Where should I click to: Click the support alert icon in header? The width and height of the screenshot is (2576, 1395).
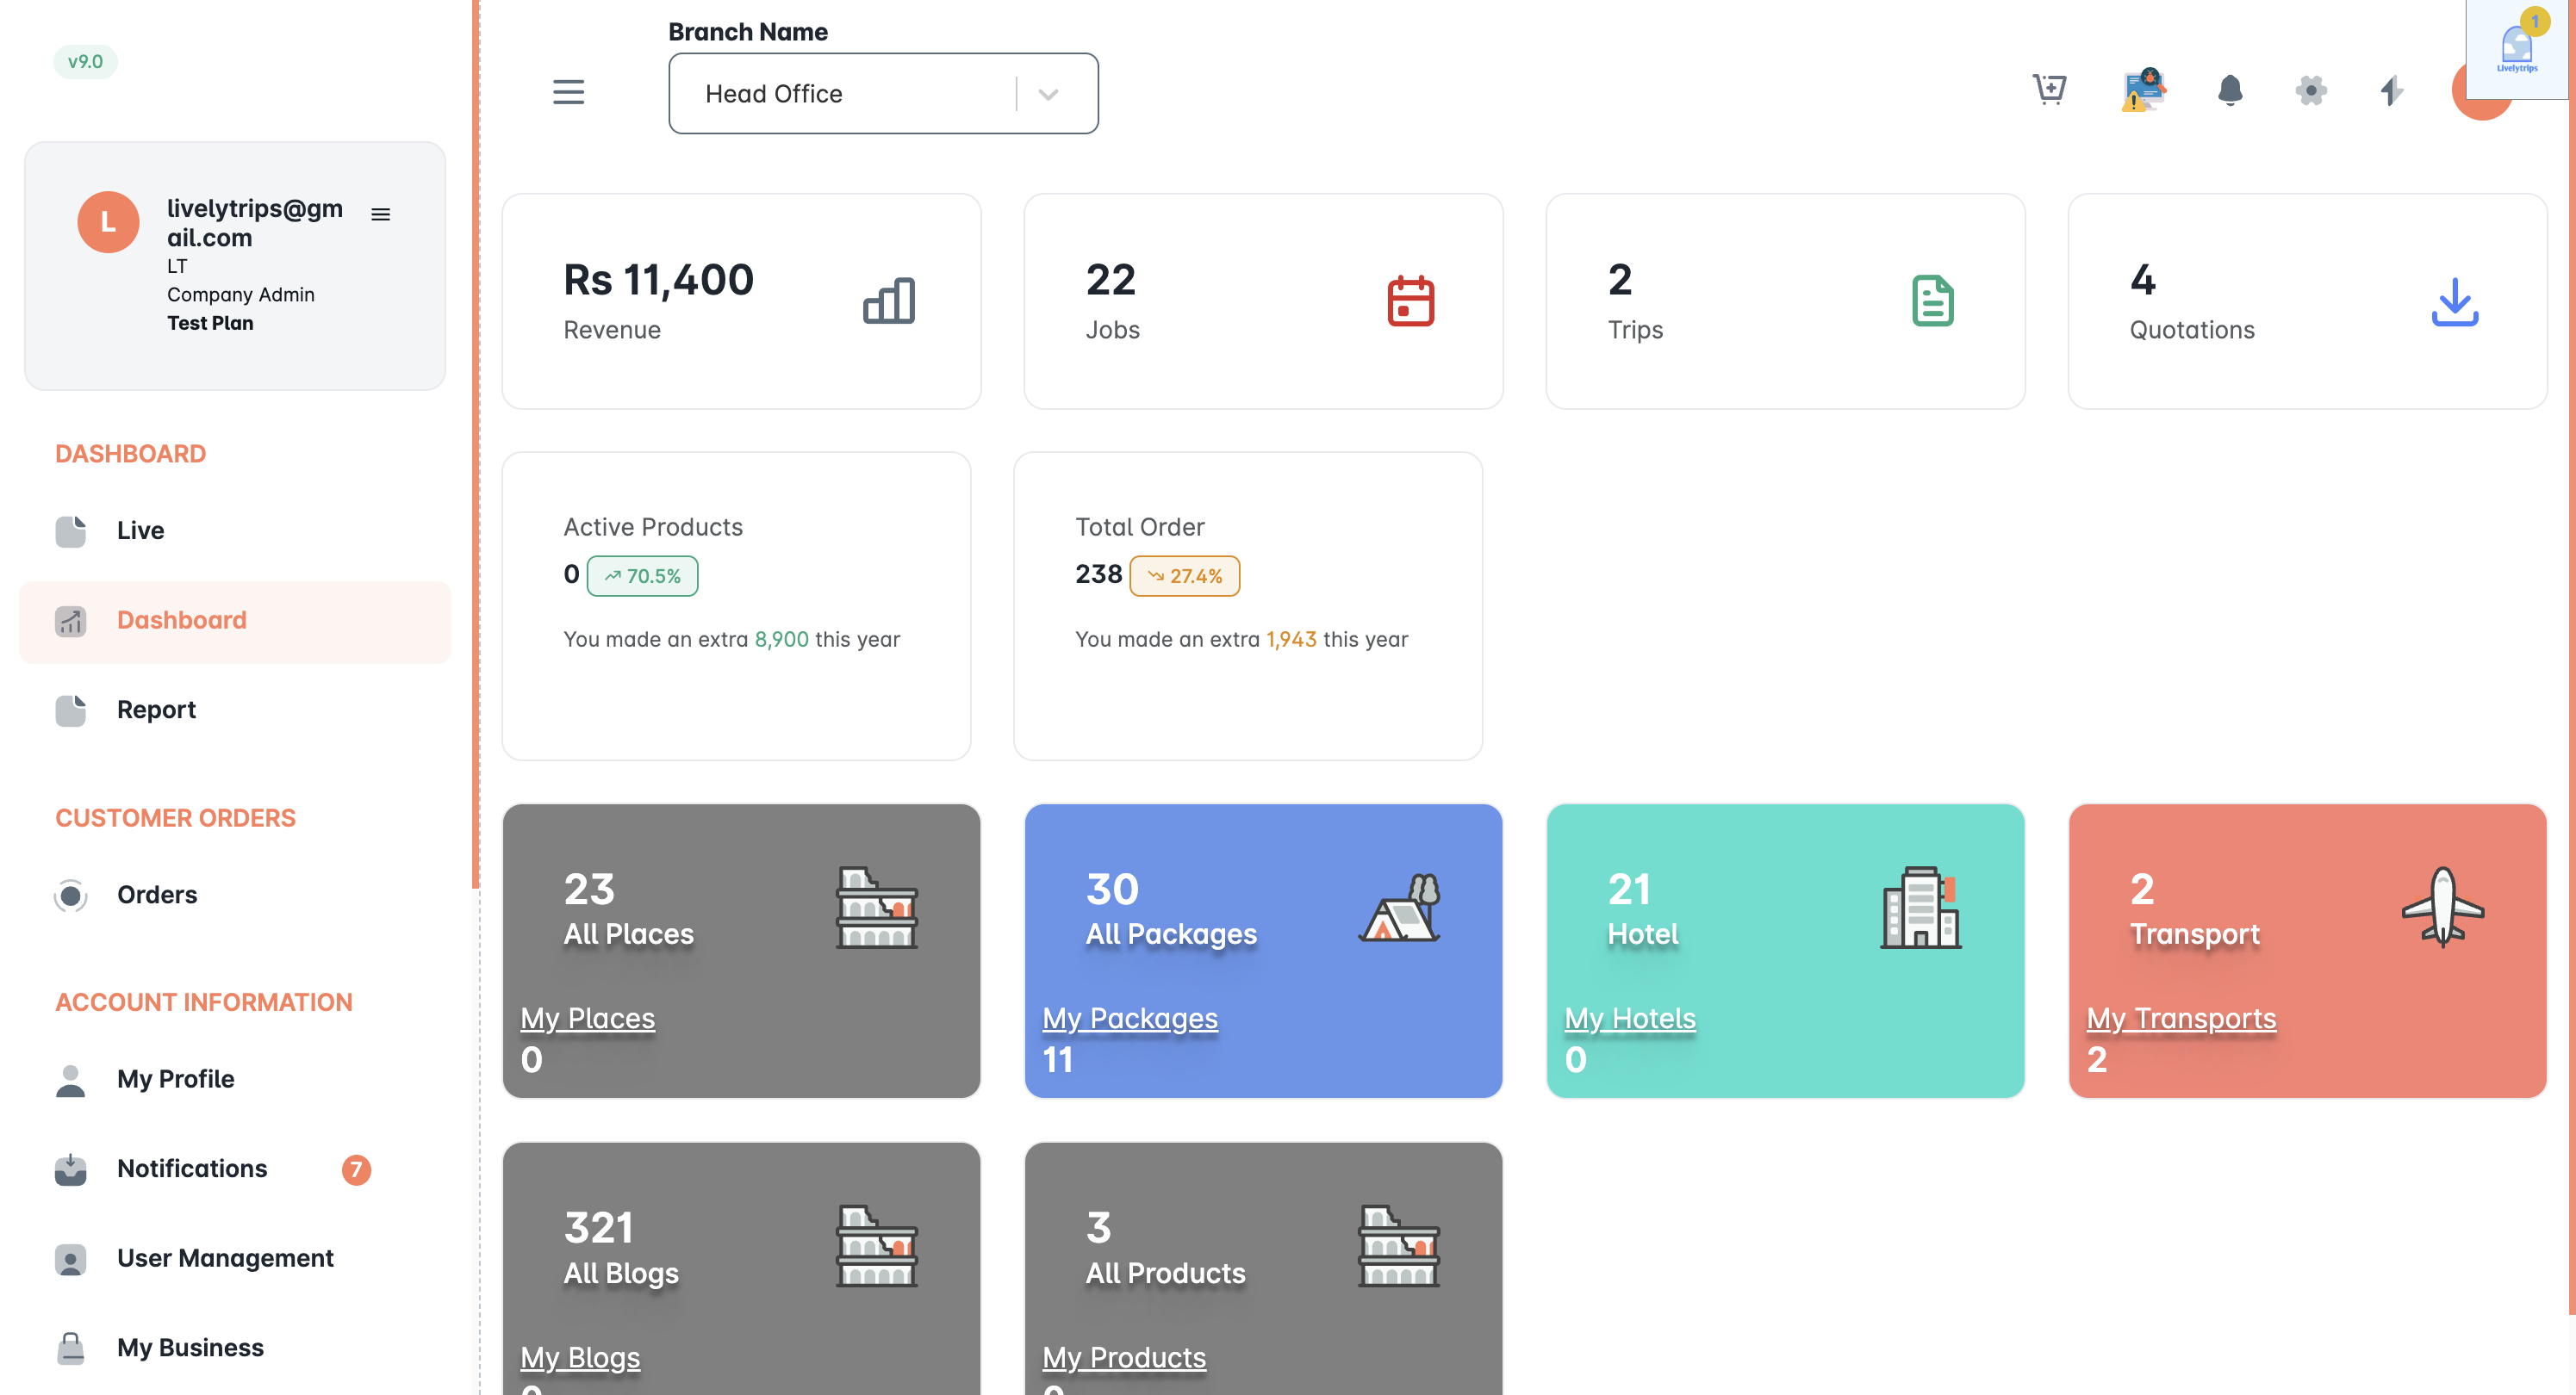pyautogui.click(x=2142, y=90)
